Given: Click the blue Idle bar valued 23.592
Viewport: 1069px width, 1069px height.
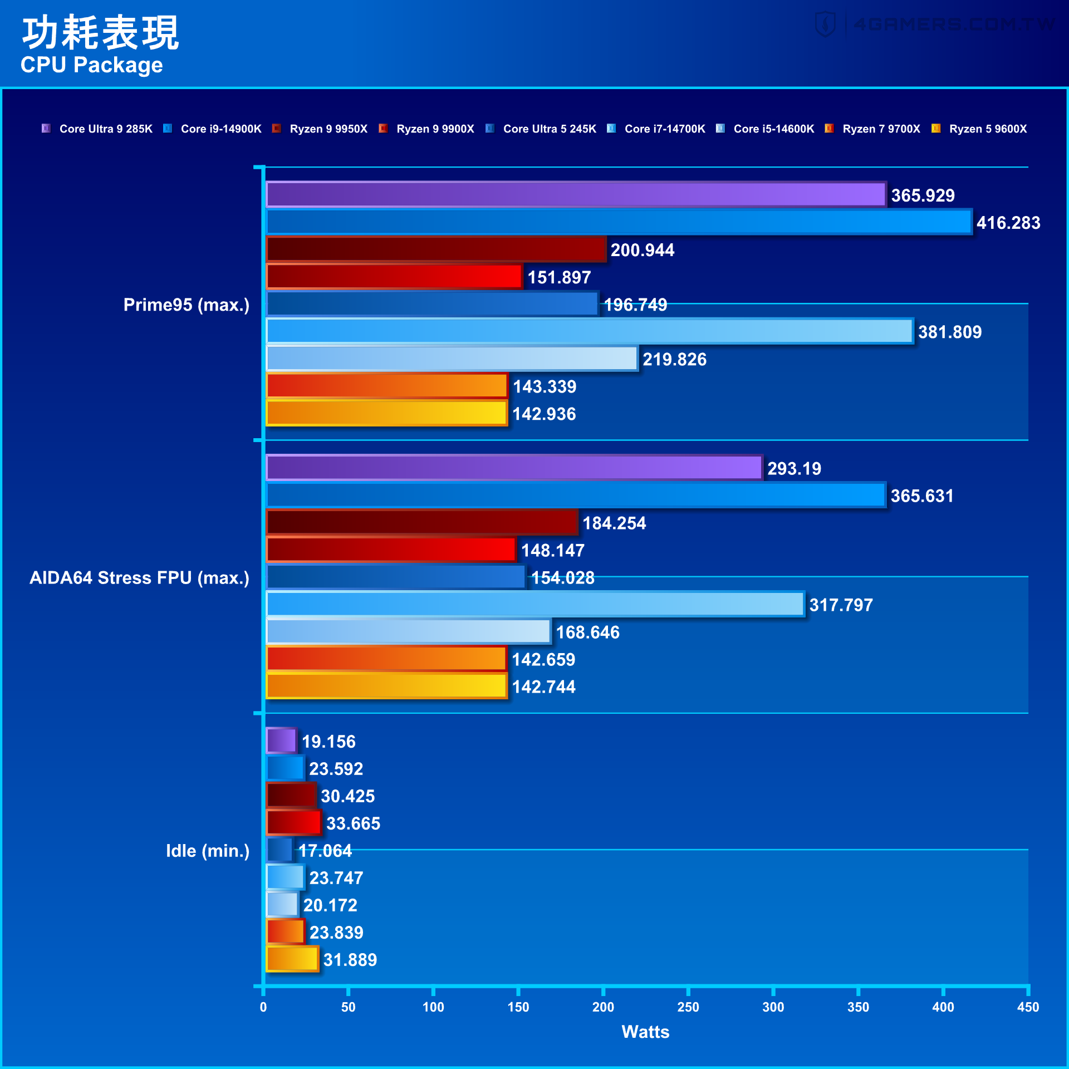Looking at the screenshot, I should point(286,768).
